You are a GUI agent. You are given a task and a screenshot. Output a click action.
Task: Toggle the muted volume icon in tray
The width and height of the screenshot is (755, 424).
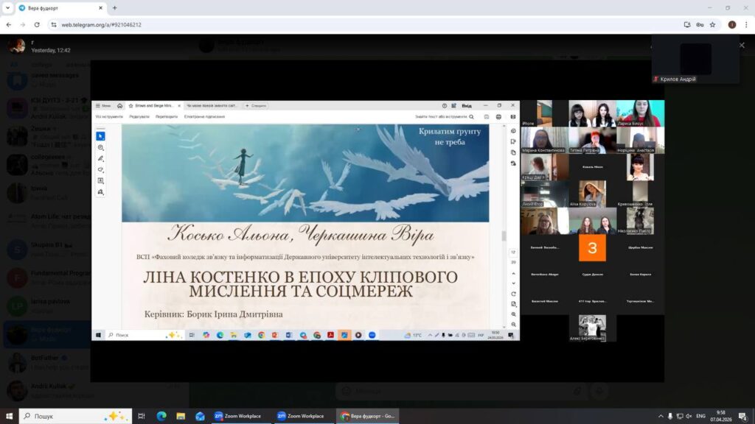[689, 416]
